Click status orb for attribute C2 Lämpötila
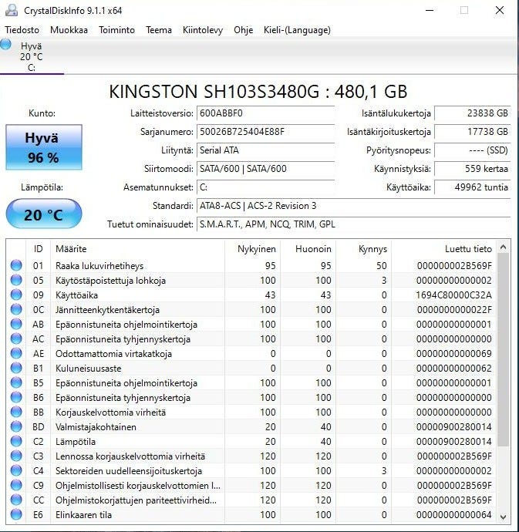Screen dimensions: 519x532 16,442
